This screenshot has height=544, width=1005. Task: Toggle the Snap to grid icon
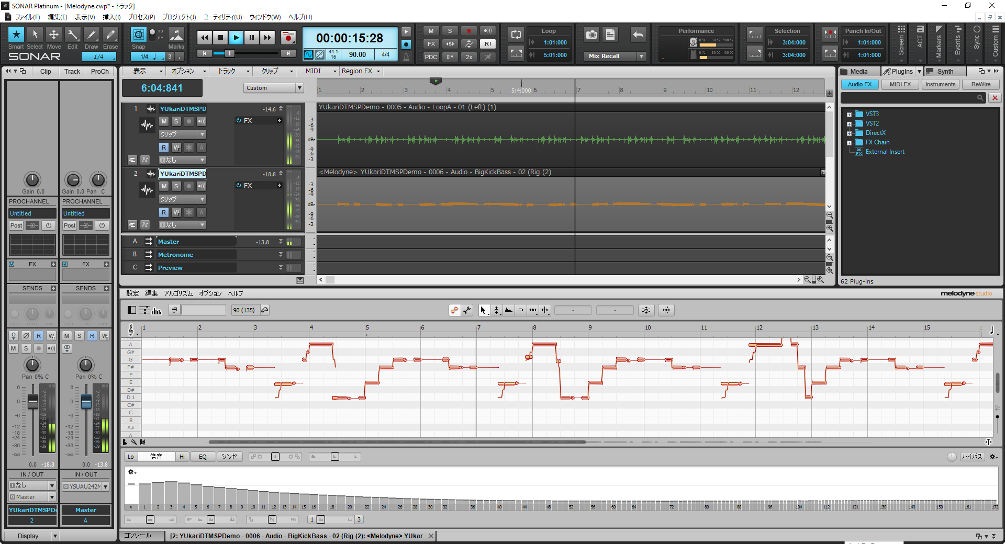(138, 35)
